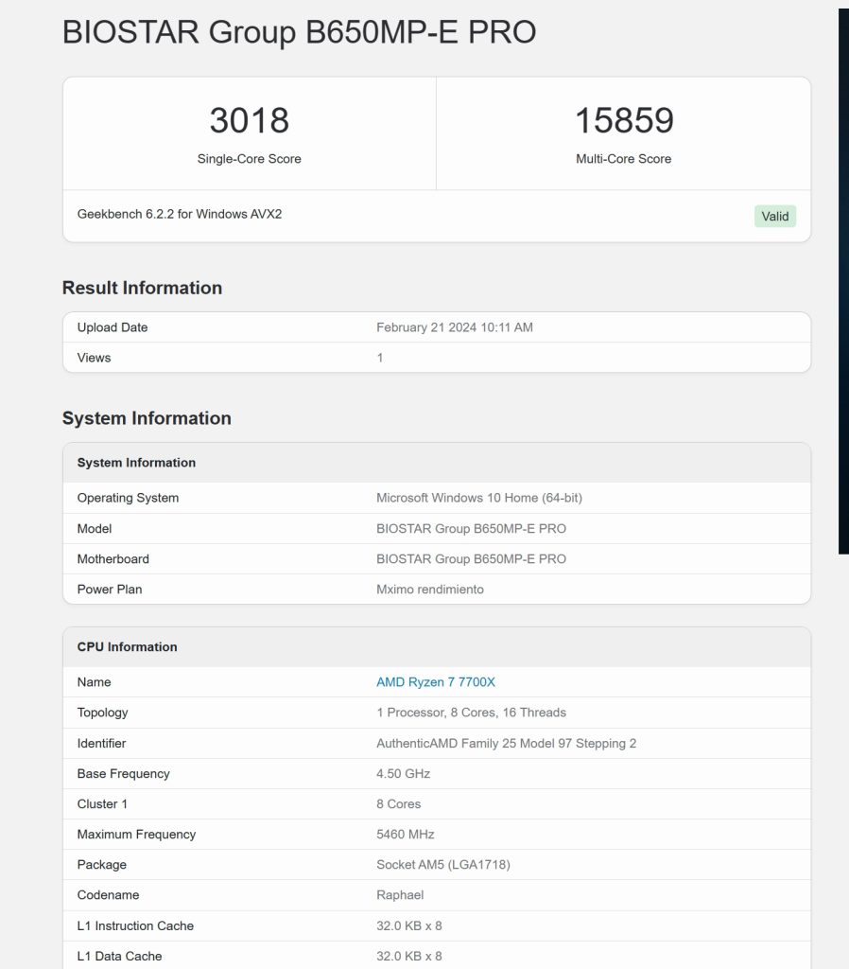Click the Views count value

(x=380, y=357)
